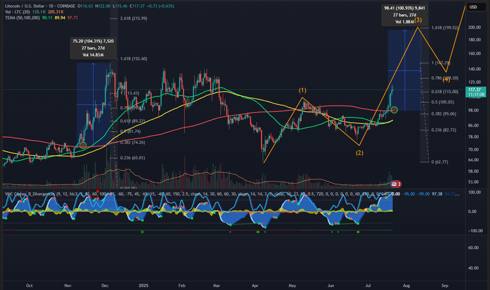Click the Sep label on the time axis
Screen dimensions: 490x290
[445, 286]
